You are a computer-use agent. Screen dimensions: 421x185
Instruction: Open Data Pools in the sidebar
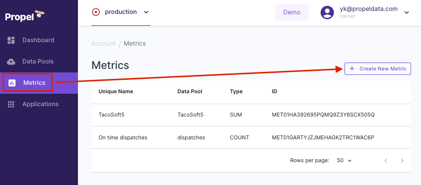(x=39, y=62)
